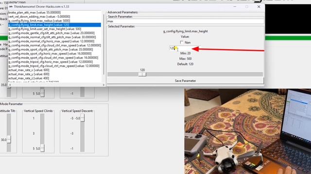Screen dimensions: 311x174
Task: Maximize the Drone-Hacks window
Action: tap(247, 7)
